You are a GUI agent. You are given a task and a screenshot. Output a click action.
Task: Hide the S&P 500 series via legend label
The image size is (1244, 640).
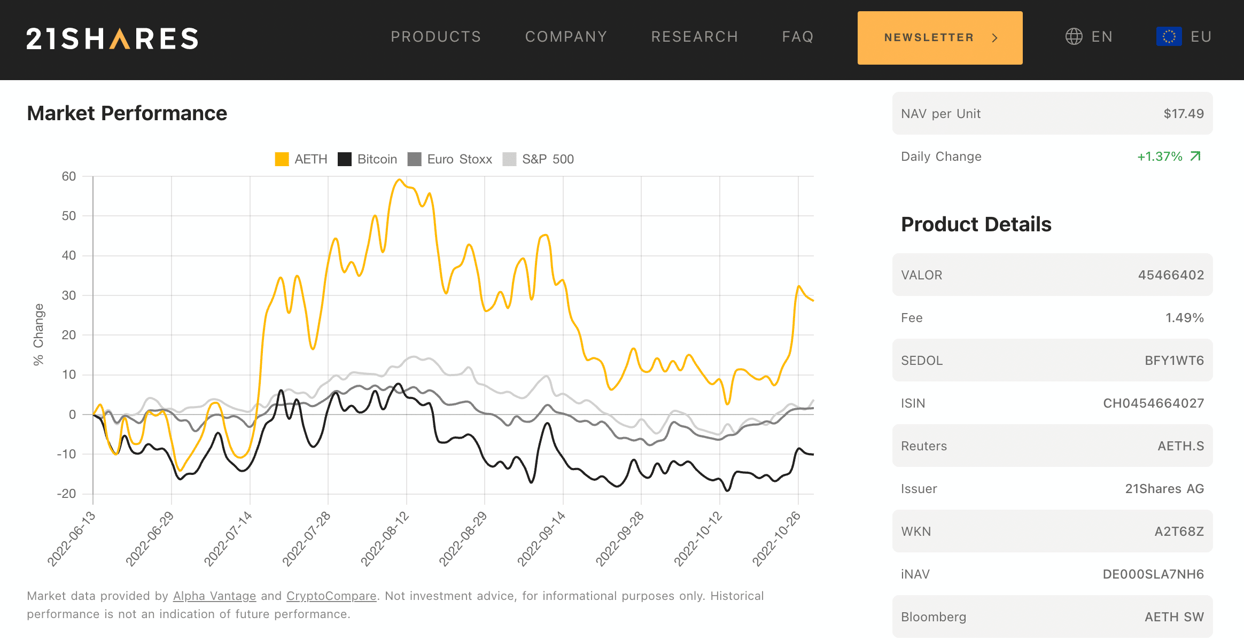click(548, 159)
